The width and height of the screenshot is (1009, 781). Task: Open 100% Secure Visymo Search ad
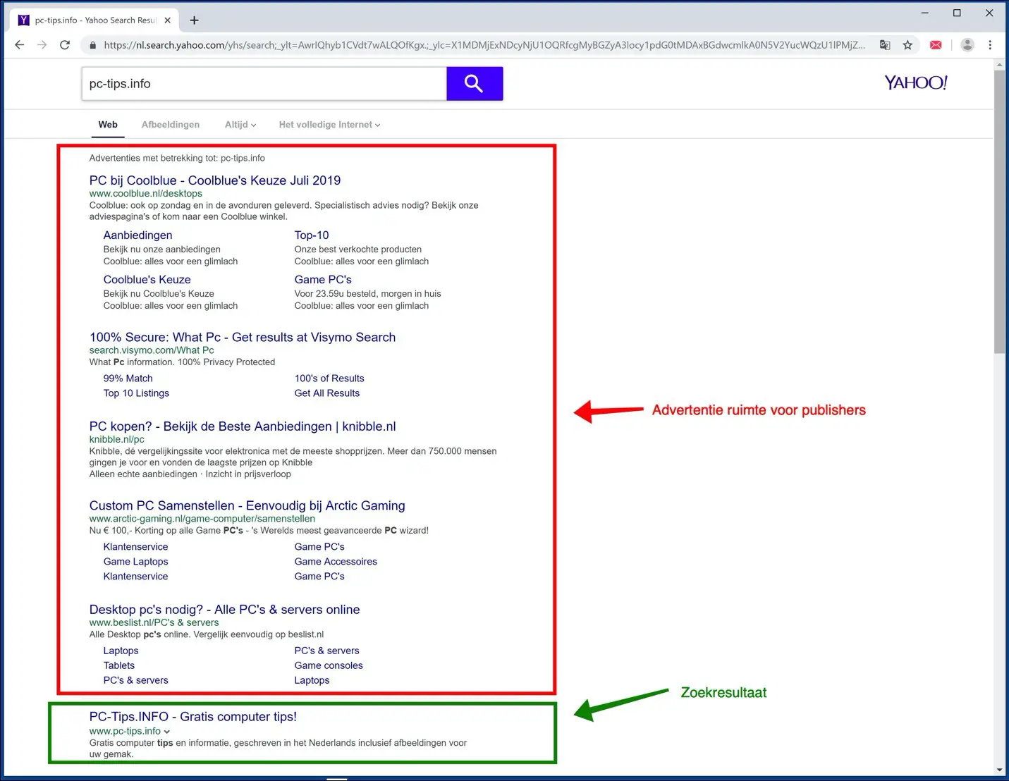click(x=243, y=338)
